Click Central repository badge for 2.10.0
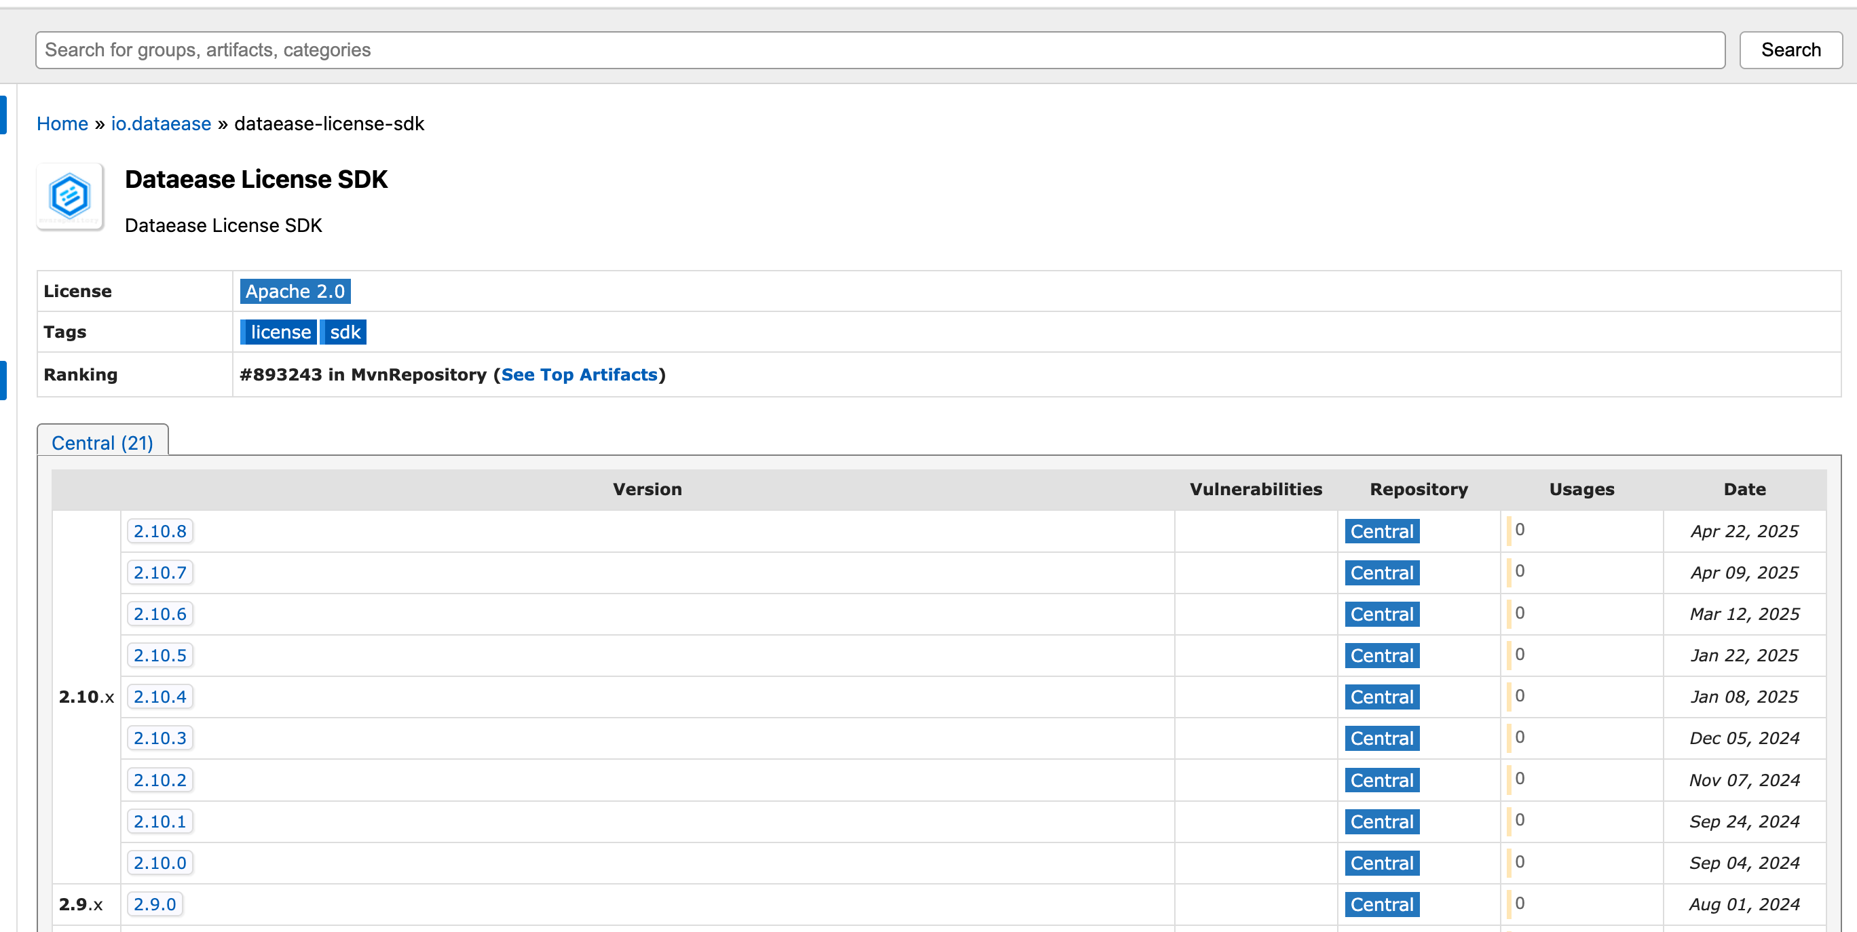This screenshot has width=1857, height=932. [x=1382, y=863]
